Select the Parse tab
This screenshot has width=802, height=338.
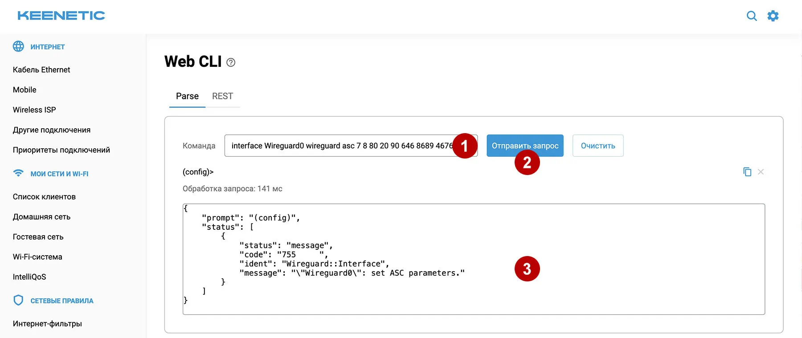coord(187,96)
